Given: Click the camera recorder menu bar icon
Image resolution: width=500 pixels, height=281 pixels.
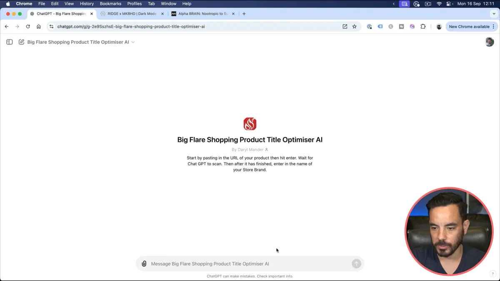Looking at the screenshot, I should pos(428,4).
